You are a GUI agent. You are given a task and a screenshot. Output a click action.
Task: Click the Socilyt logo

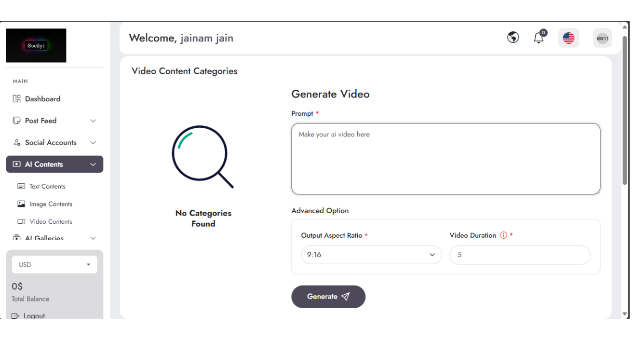[36, 46]
